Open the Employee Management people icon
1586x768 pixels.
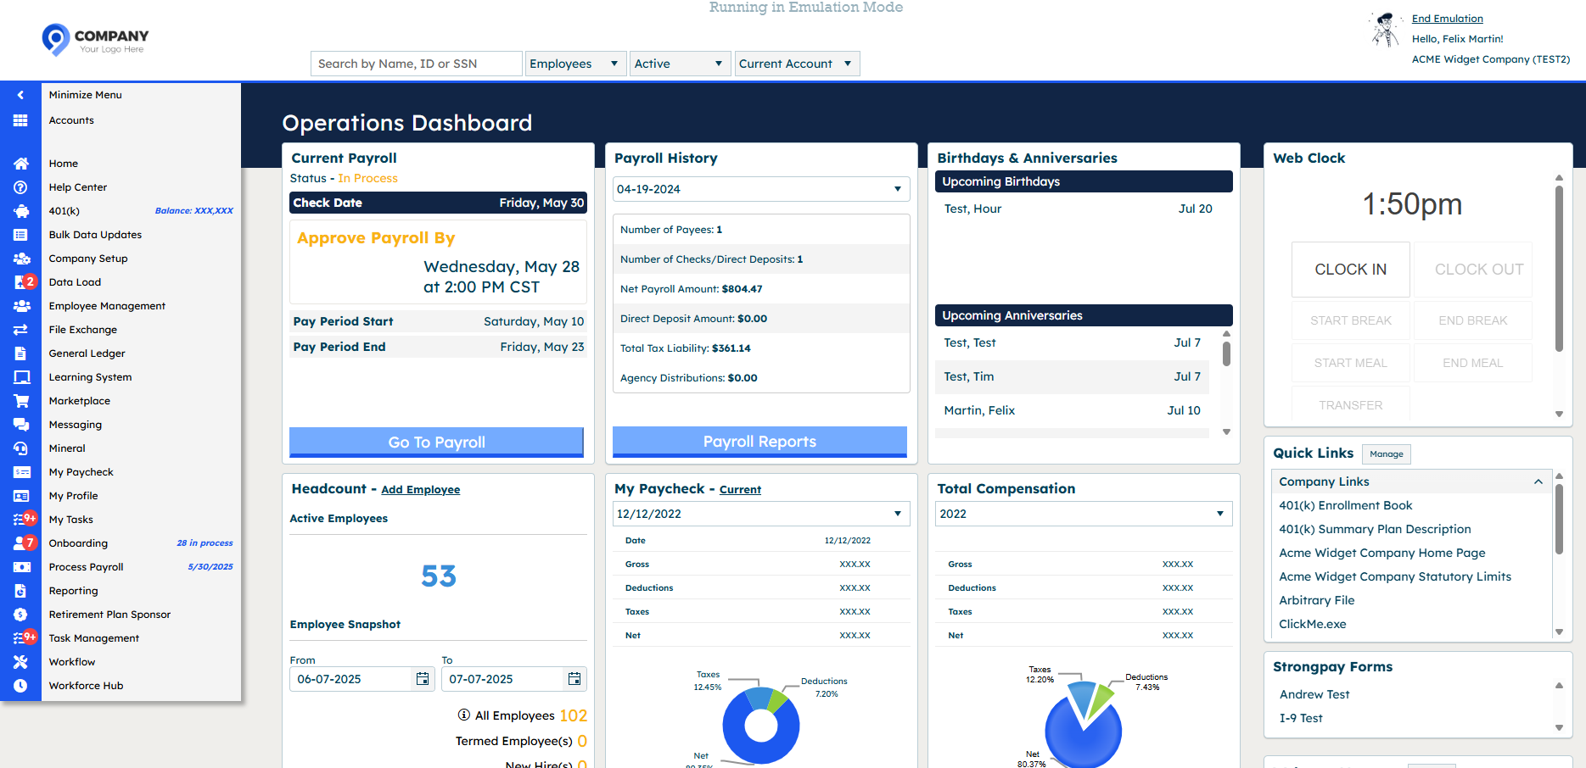click(x=20, y=306)
